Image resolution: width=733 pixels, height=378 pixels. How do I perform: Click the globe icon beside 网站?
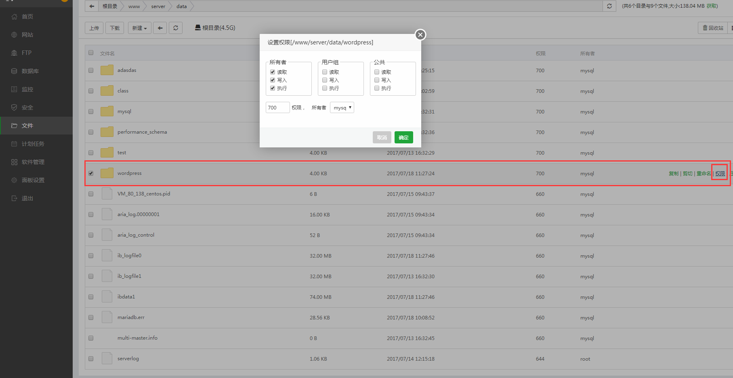click(14, 35)
